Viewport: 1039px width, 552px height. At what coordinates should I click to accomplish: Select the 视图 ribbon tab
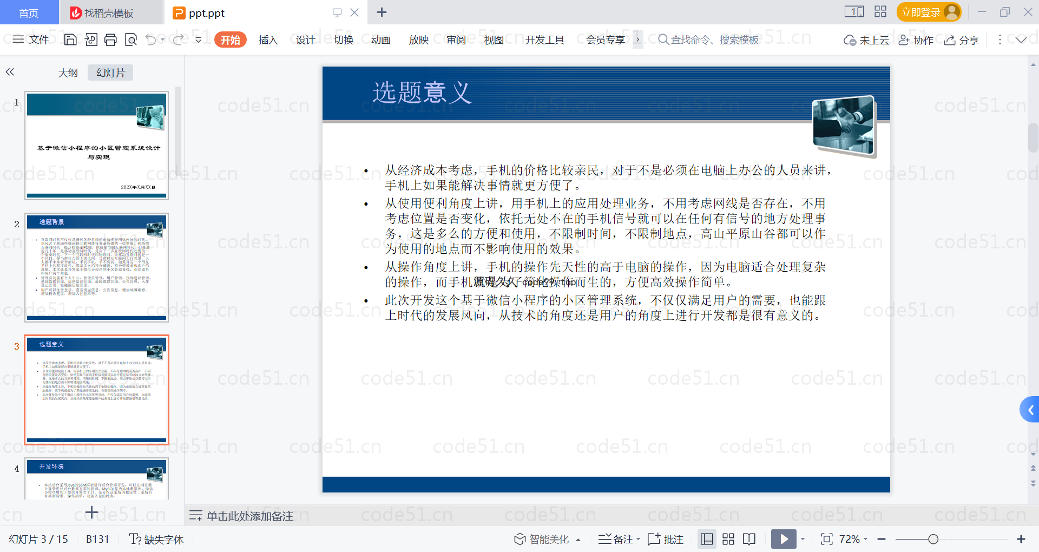pyautogui.click(x=494, y=40)
